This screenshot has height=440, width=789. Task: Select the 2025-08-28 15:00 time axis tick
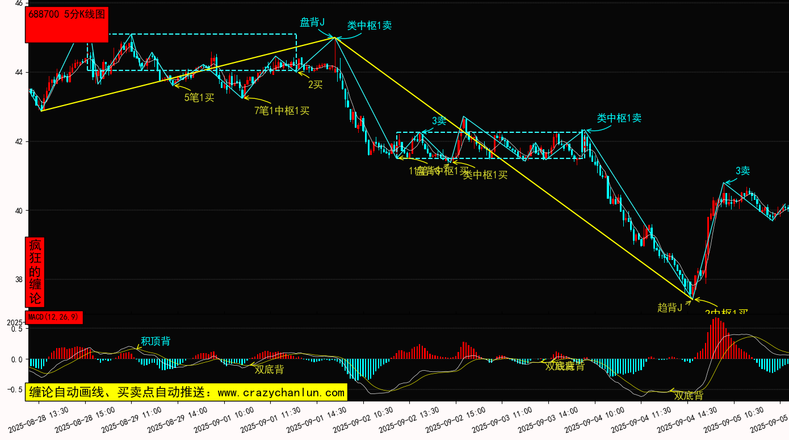point(85,419)
